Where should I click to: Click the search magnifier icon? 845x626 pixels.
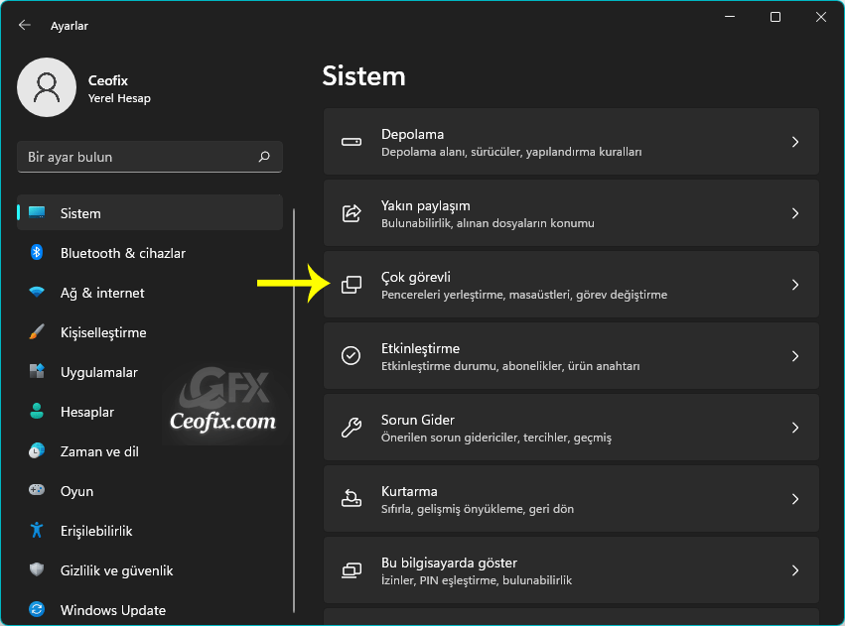point(264,157)
